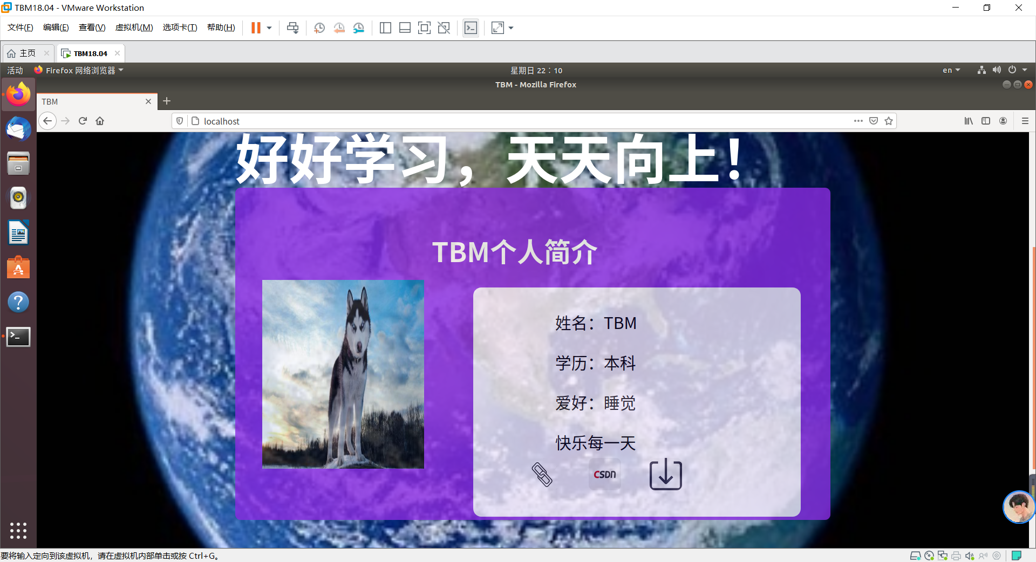
Task: Show all applications grid in dock
Action: point(18,531)
